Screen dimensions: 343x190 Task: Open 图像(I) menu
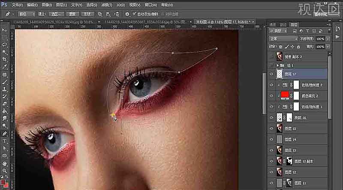[47, 5]
